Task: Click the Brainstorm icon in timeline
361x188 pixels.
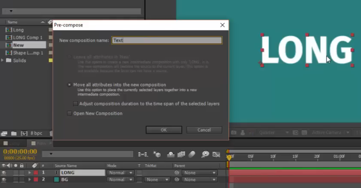Action: tap(205, 154)
